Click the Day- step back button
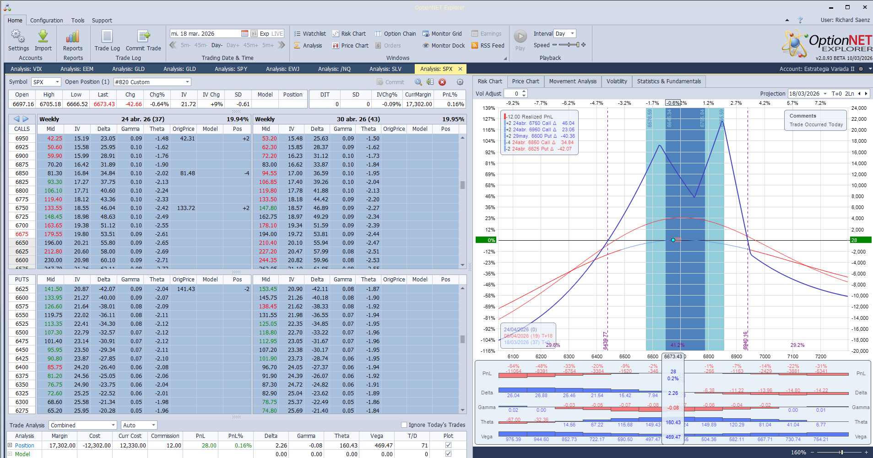This screenshot has width=873, height=458. (217, 45)
